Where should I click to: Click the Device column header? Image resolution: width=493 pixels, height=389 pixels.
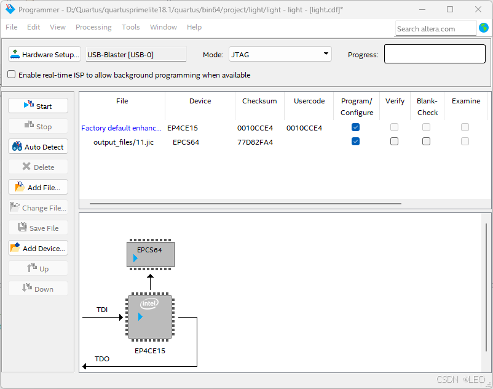tap(200, 106)
